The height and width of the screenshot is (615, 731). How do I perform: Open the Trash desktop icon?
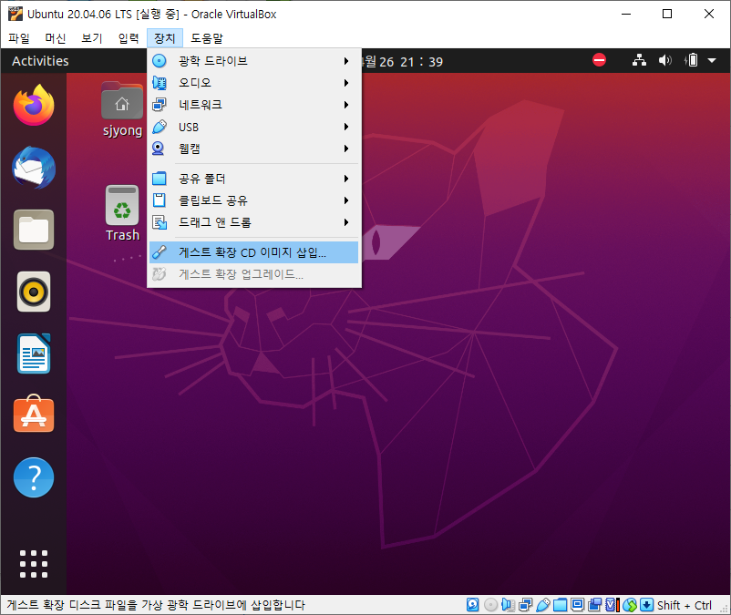[122, 214]
